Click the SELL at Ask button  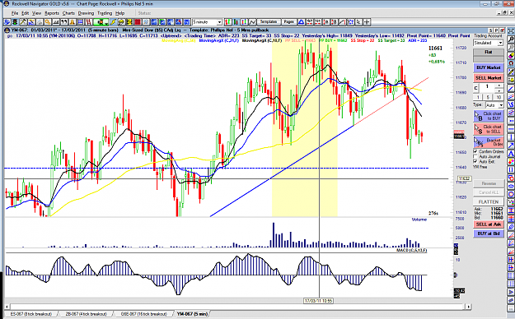click(489, 224)
